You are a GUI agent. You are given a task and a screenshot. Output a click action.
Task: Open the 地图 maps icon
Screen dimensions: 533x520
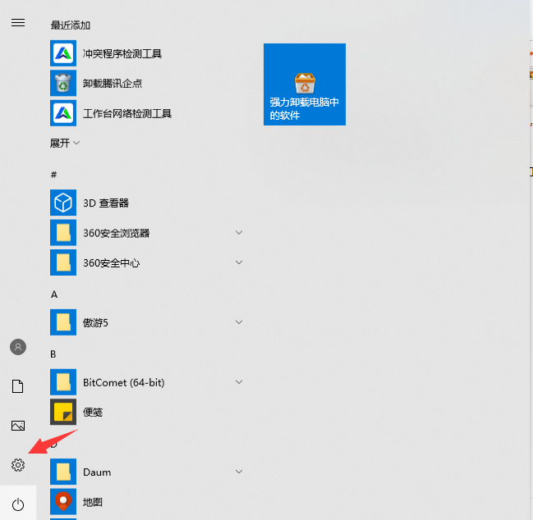[x=63, y=501]
